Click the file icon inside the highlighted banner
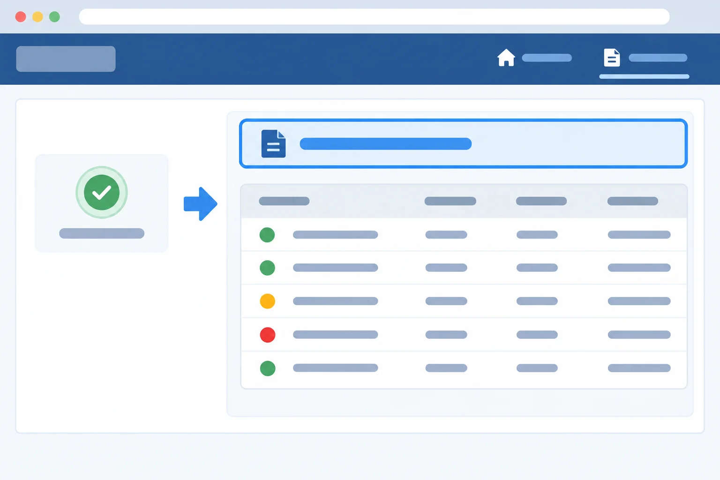The height and width of the screenshot is (480, 720). click(273, 143)
